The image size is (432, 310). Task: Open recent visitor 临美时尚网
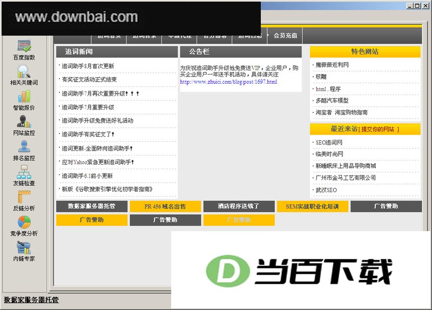(x=329, y=154)
